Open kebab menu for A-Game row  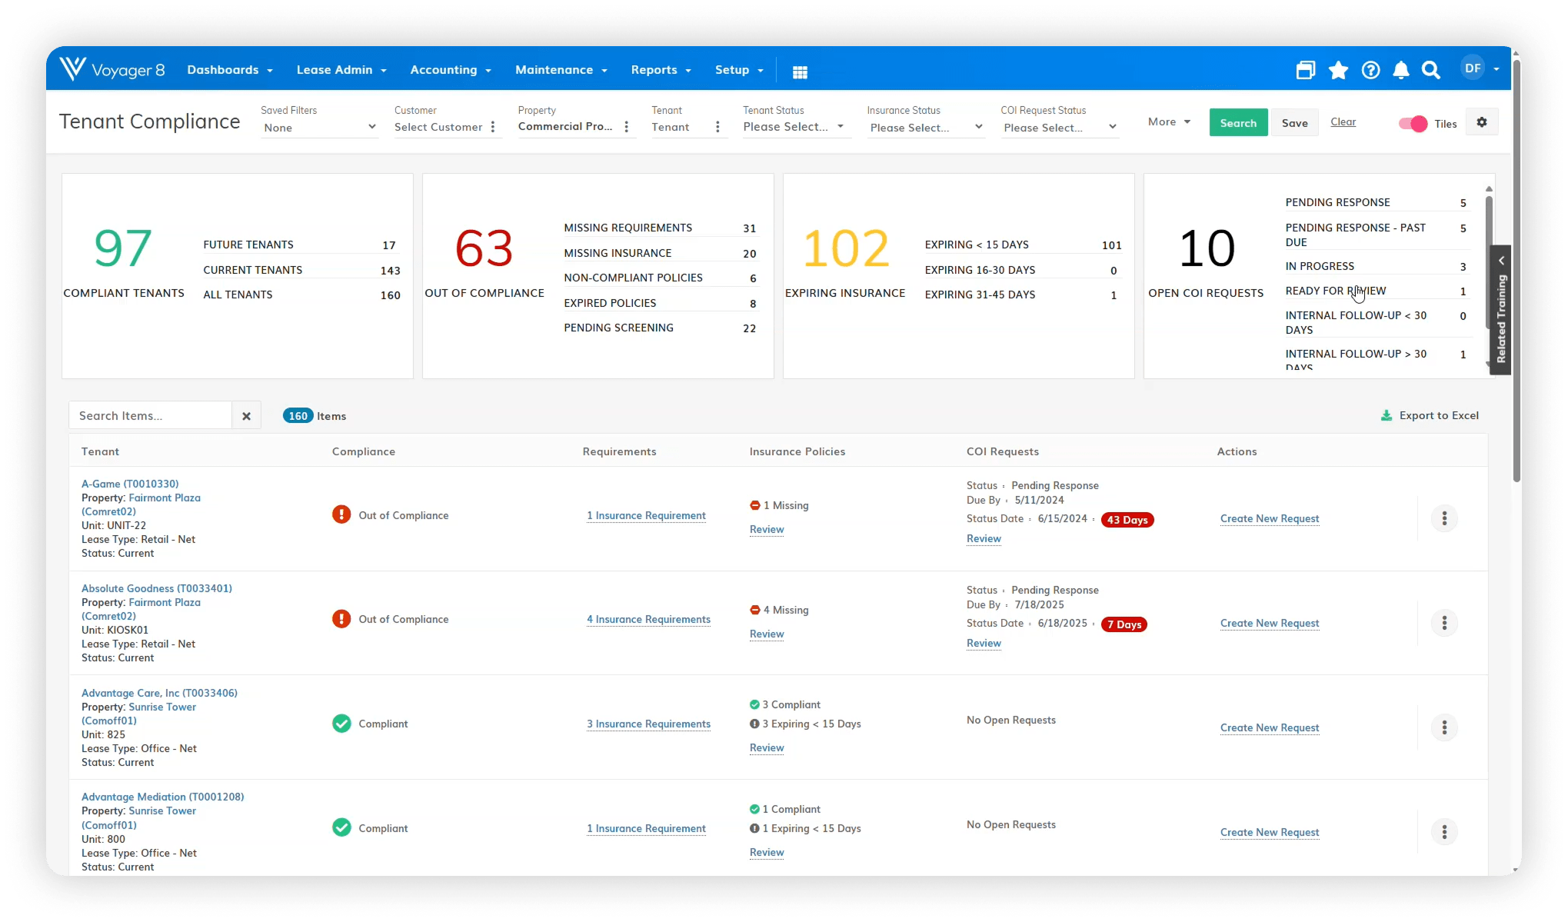[x=1444, y=518]
